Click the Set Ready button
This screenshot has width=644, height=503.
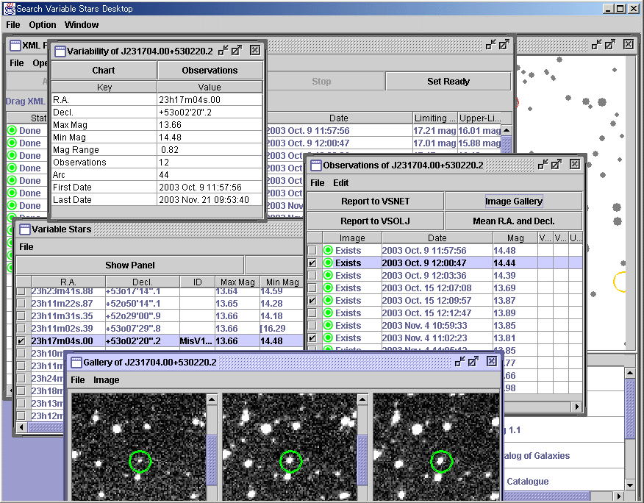pyautogui.click(x=448, y=82)
